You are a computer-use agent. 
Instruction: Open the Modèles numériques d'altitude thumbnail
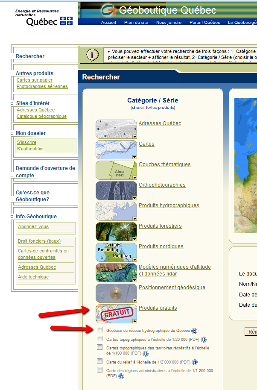[x=116, y=273]
